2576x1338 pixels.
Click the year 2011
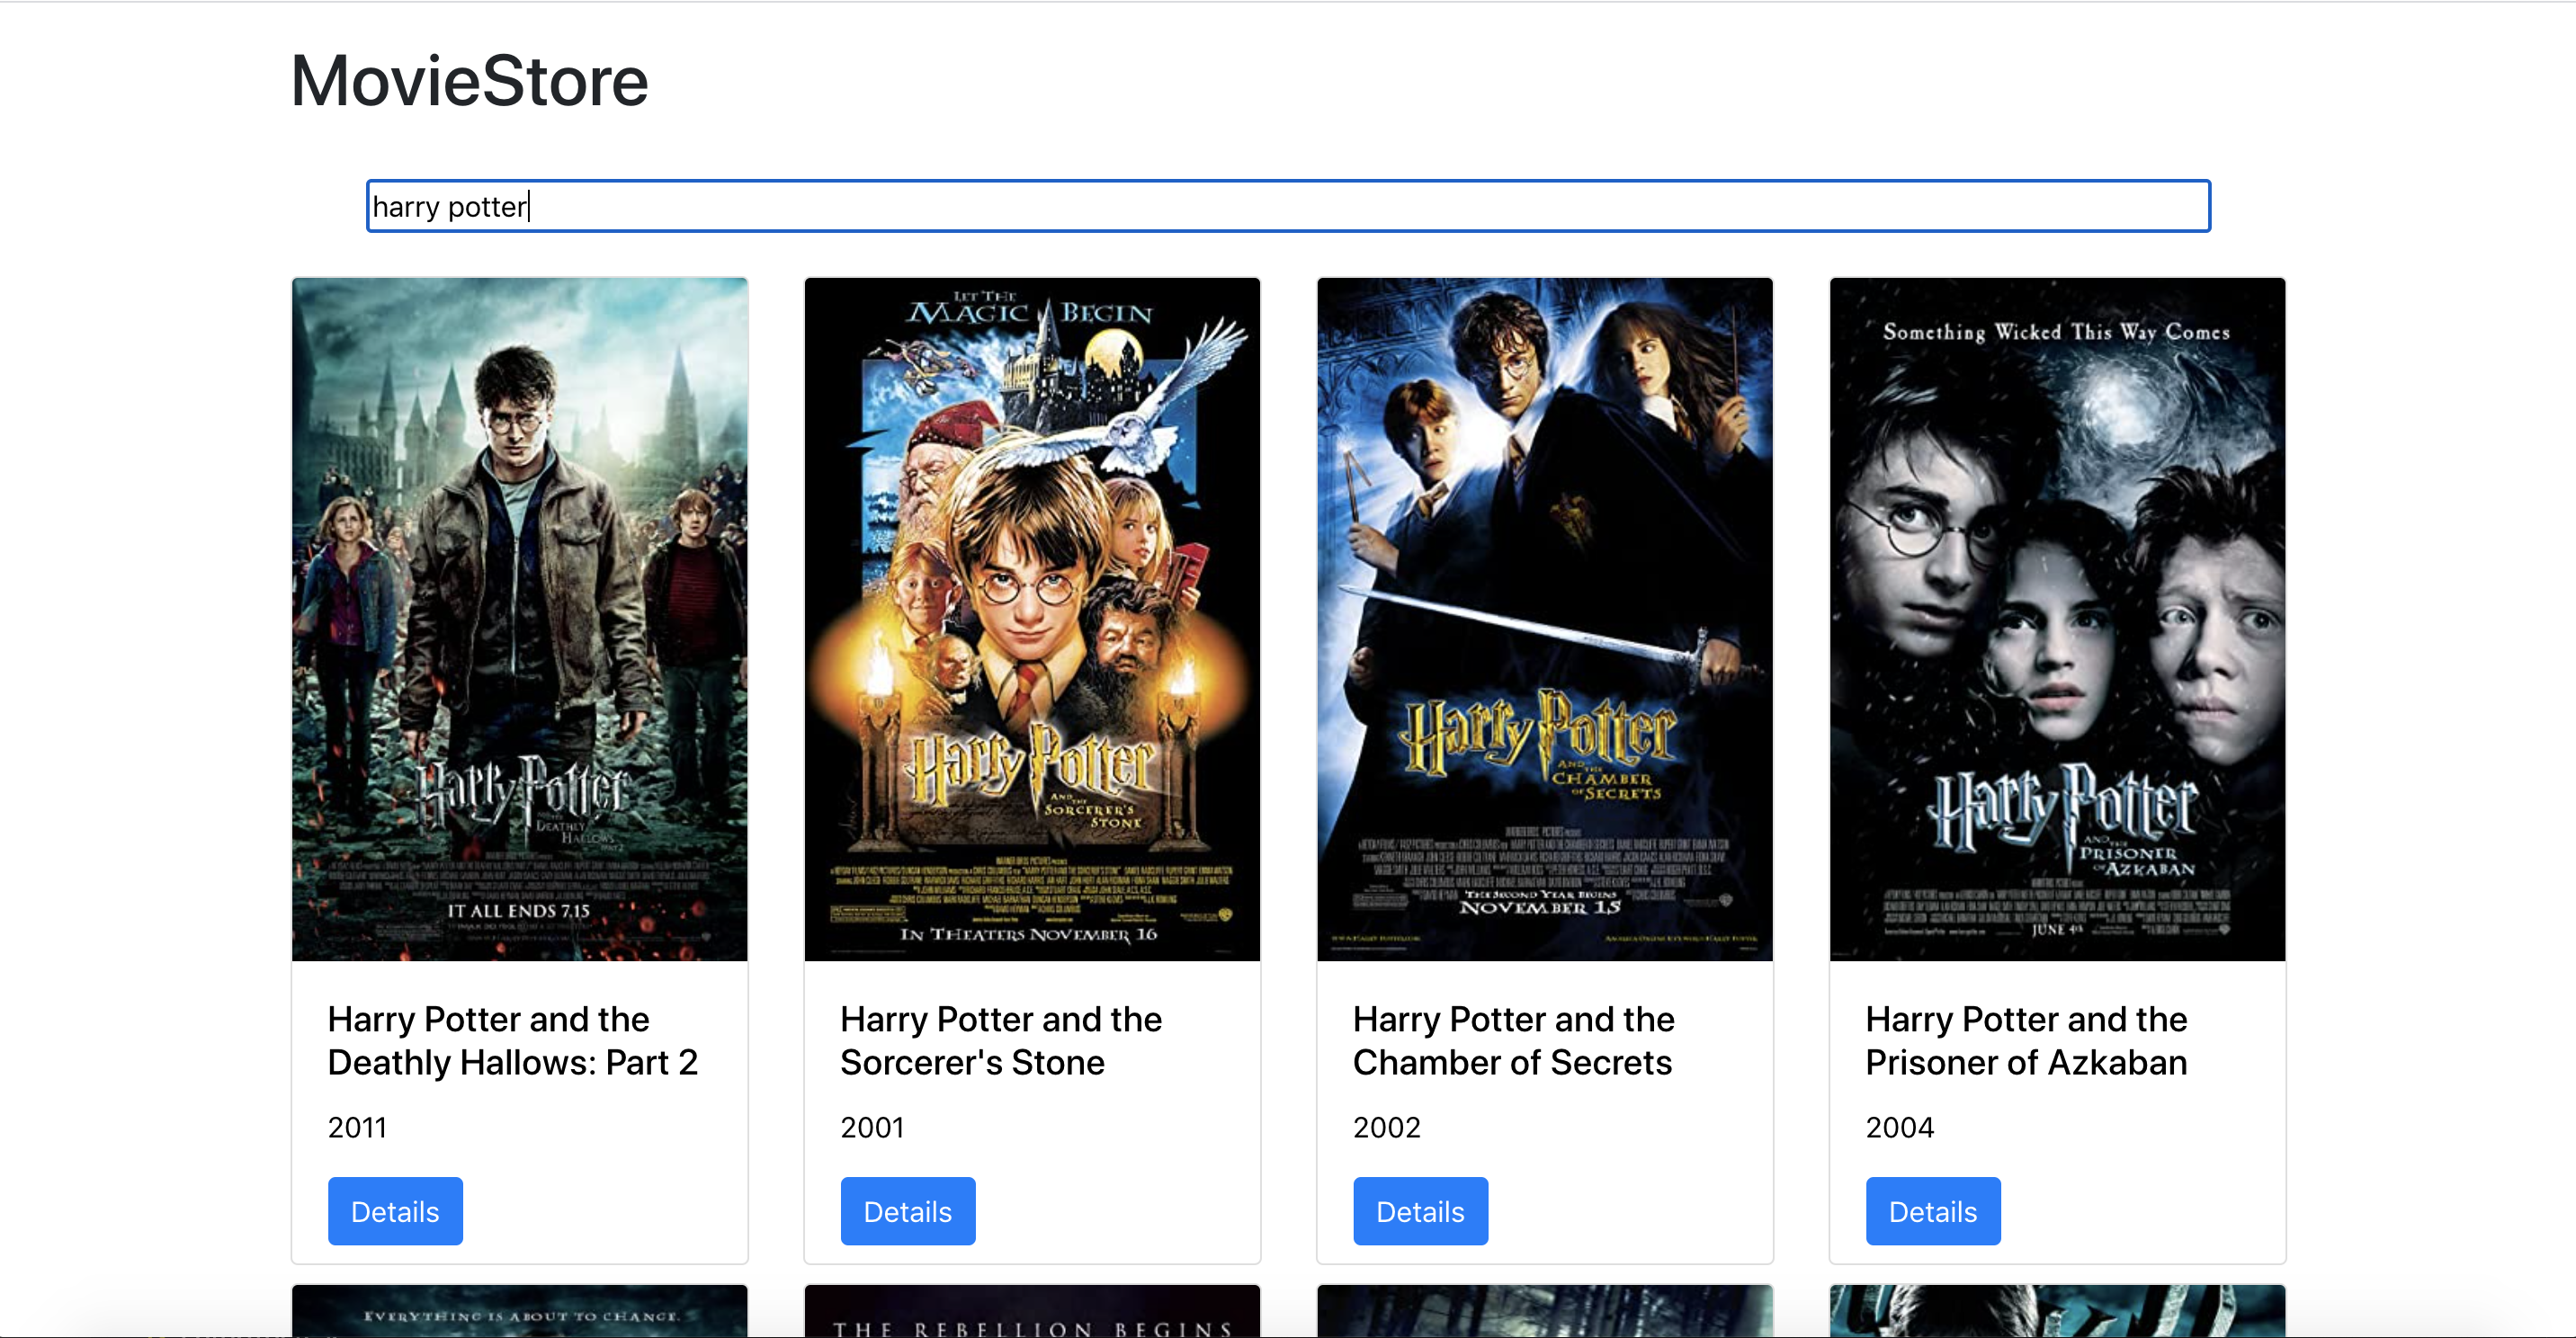pos(357,1127)
